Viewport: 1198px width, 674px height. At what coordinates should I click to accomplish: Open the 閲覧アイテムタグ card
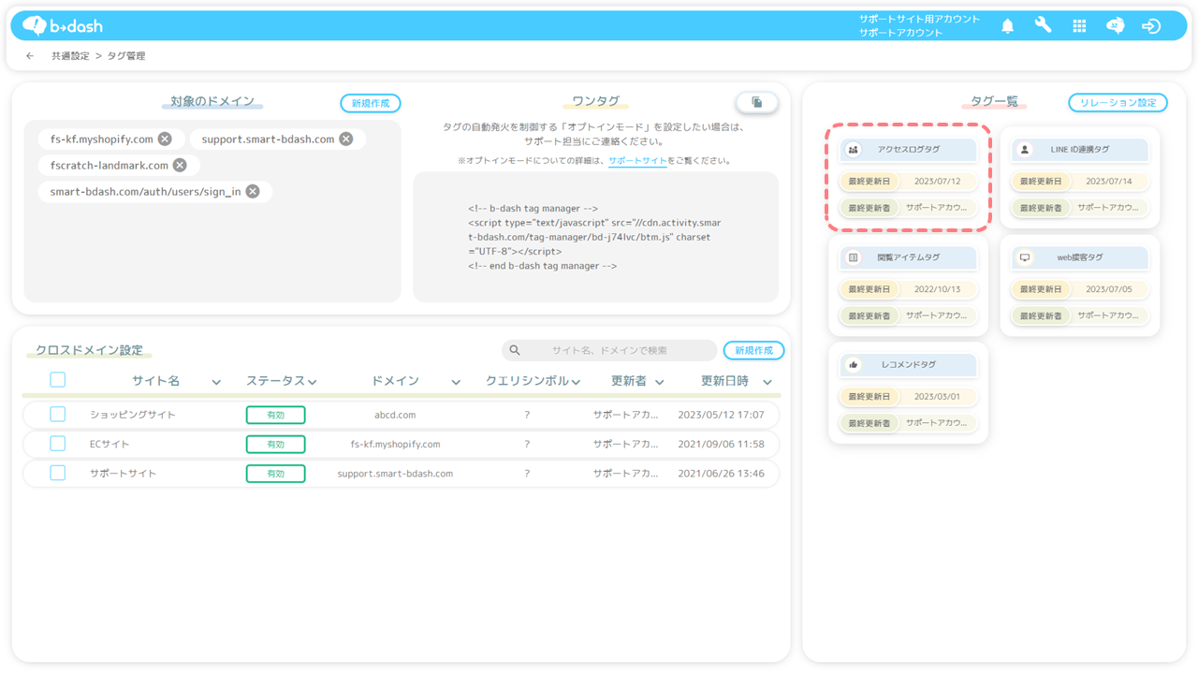point(908,286)
